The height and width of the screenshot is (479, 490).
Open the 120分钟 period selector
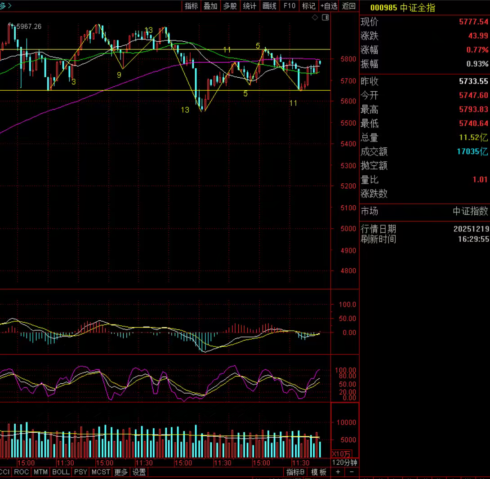344,463
